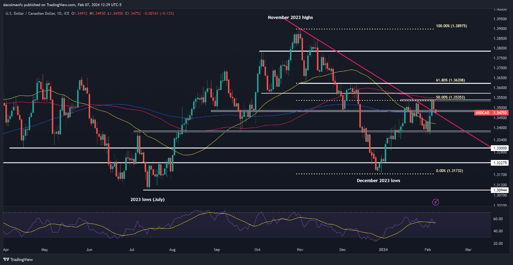The width and height of the screenshot is (513, 265).
Task: Click the white 1.33000 price level label
Action: [500, 148]
